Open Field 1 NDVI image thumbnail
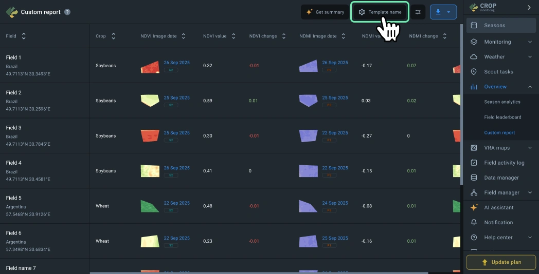Screen dimensions: 539x274 click(150, 67)
